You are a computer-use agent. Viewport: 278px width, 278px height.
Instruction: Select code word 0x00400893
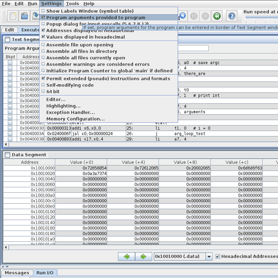point(58,139)
